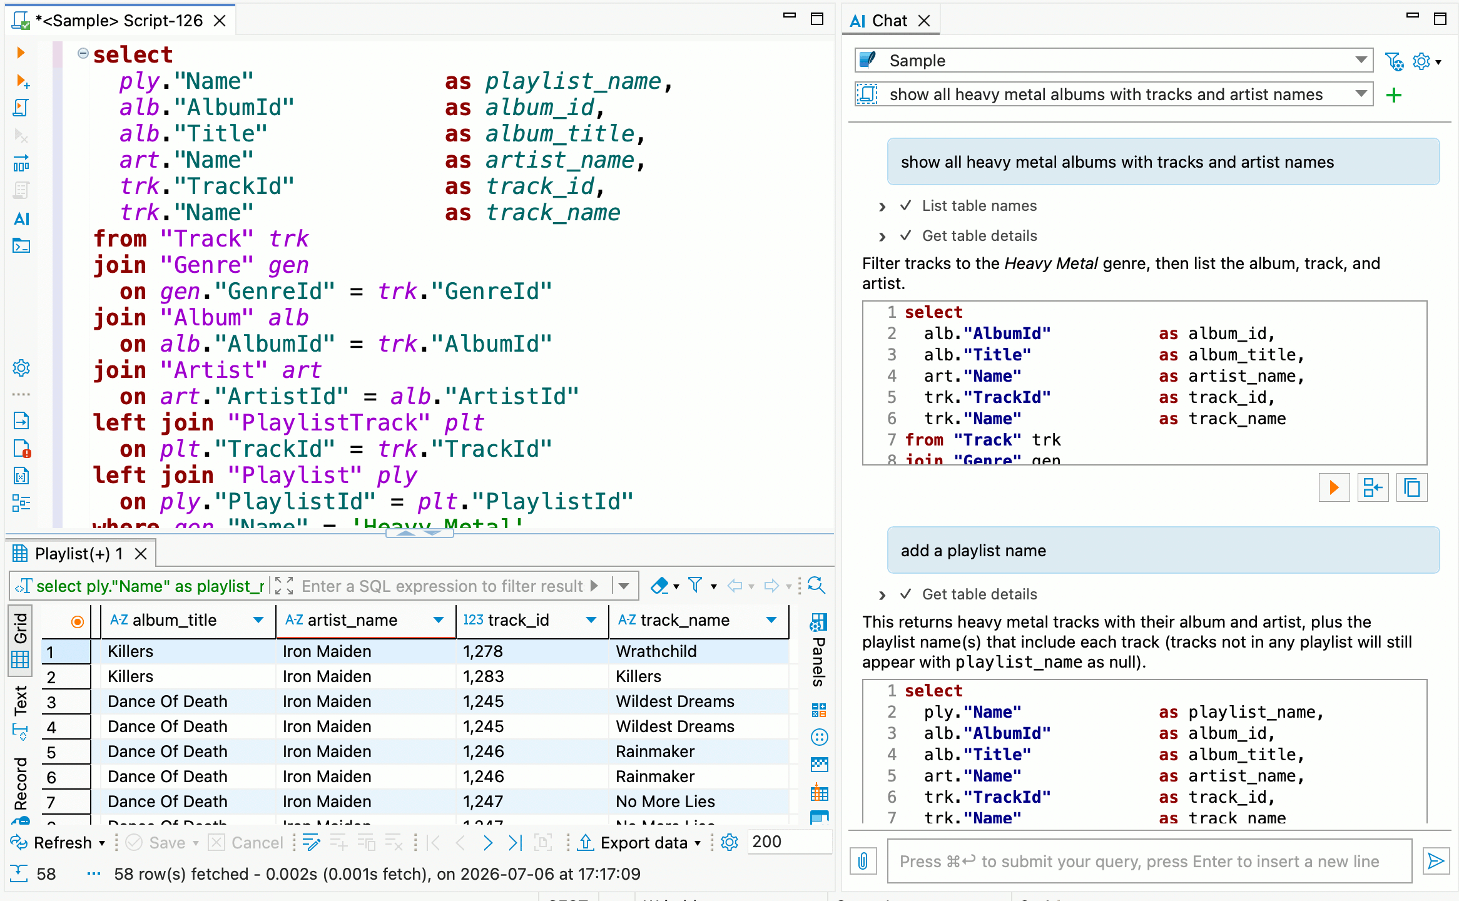Go to the next result page arrow
The image size is (1459, 901).
[x=488, y=843]
